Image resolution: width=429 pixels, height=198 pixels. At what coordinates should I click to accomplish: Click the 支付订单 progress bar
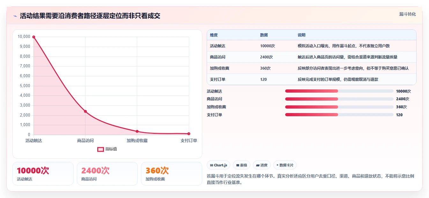339,115
